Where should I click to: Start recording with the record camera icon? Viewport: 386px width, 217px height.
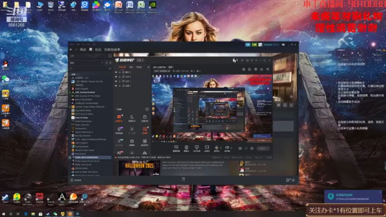pos(240,149)
